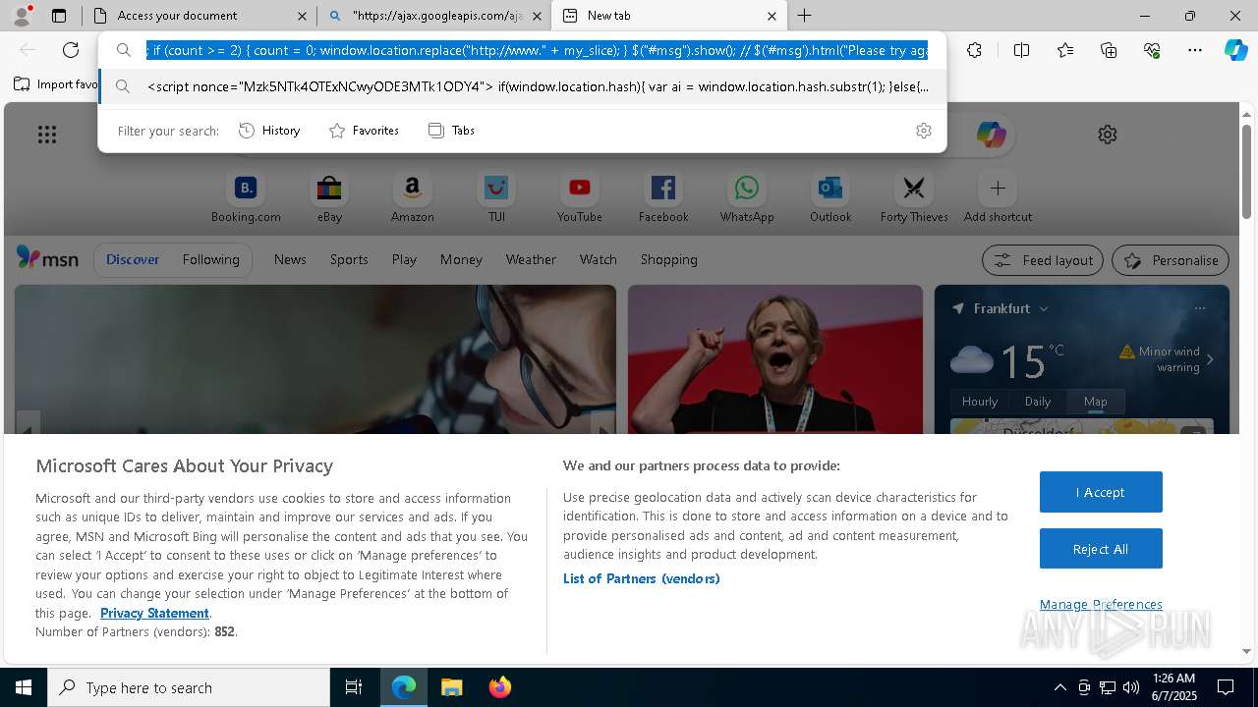
Task: Open YouTube shortcut
Action: click(580, 196)
